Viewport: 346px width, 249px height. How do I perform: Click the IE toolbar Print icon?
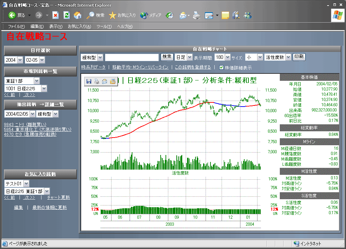pos(197,15)
